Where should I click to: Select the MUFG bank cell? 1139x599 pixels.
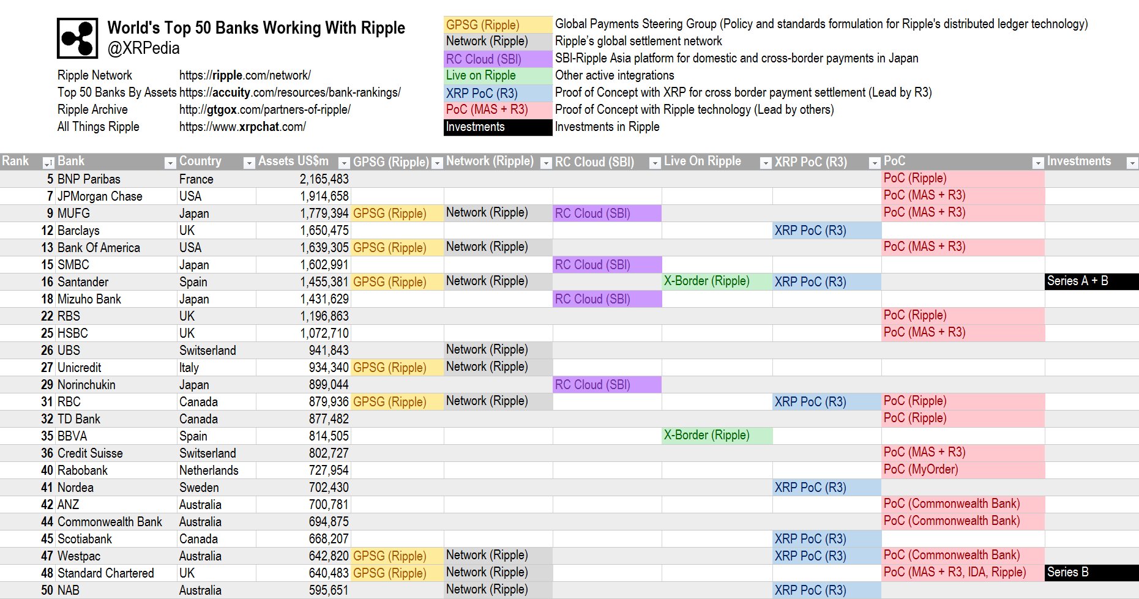(x=116, y=214)
